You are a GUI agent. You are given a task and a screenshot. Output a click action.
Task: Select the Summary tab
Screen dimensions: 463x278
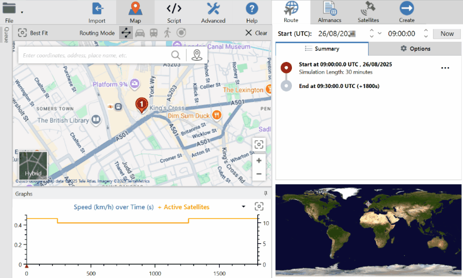point(322,49)
